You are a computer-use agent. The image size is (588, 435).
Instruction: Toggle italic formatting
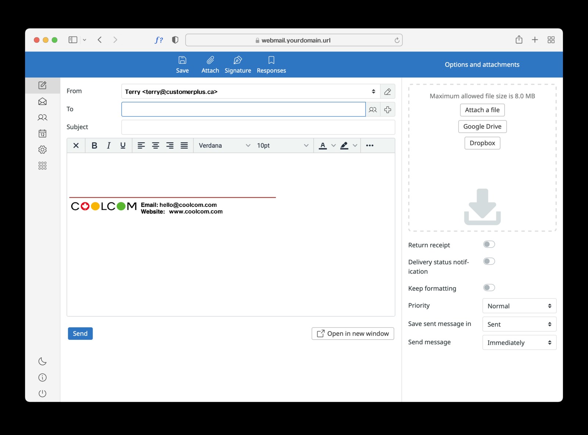tap(109, 145)
